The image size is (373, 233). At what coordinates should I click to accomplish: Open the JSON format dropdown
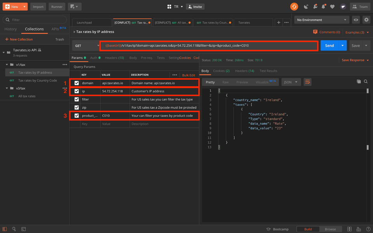click(291, 82)
